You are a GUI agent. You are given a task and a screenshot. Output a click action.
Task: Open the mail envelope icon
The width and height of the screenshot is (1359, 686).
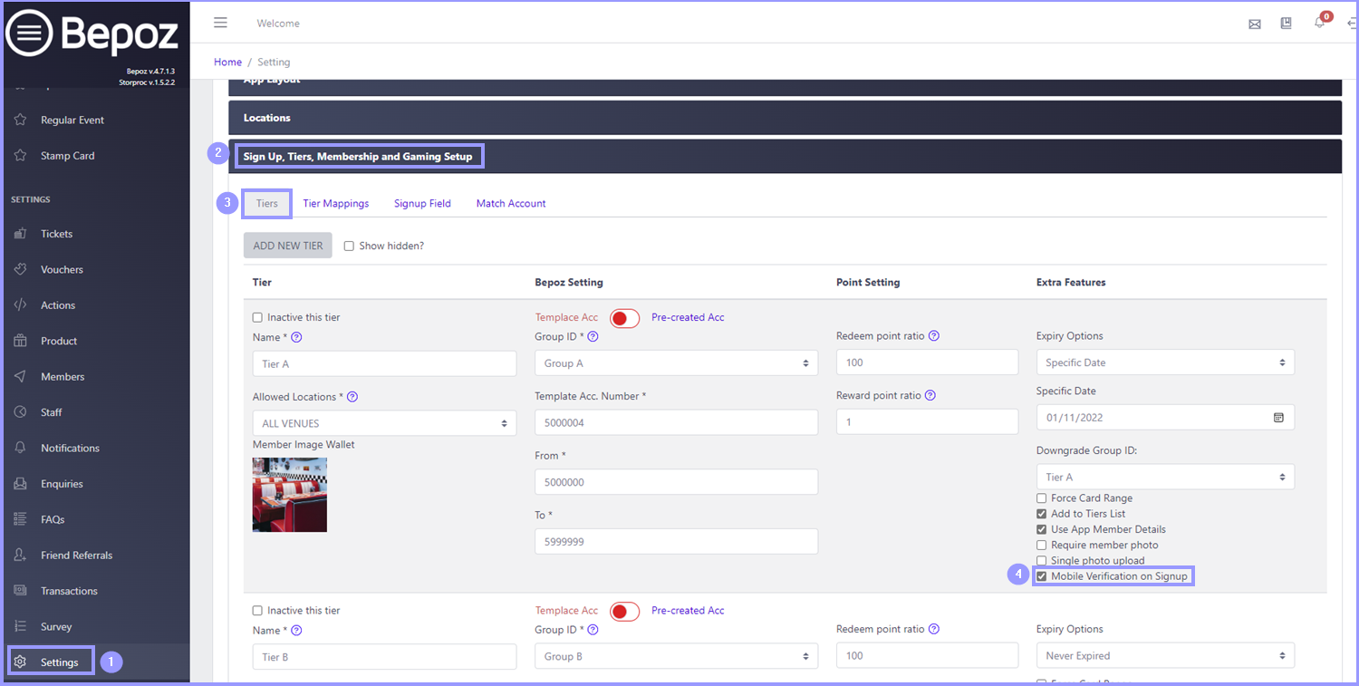(x=1255, y=24)
